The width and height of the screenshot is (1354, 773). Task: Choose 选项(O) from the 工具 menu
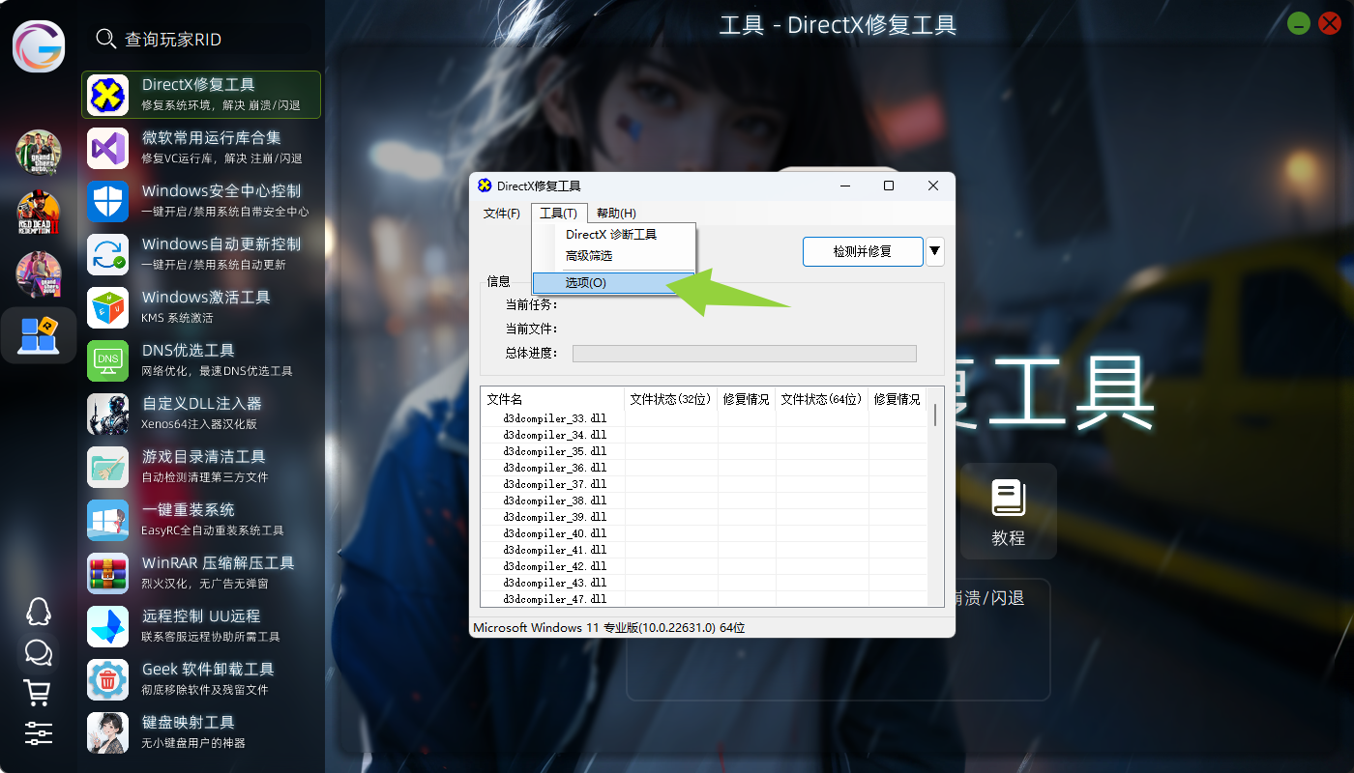586,283
